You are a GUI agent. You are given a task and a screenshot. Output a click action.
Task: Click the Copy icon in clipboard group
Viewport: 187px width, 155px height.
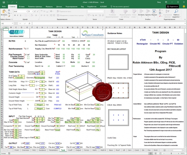tap(9, 13)
